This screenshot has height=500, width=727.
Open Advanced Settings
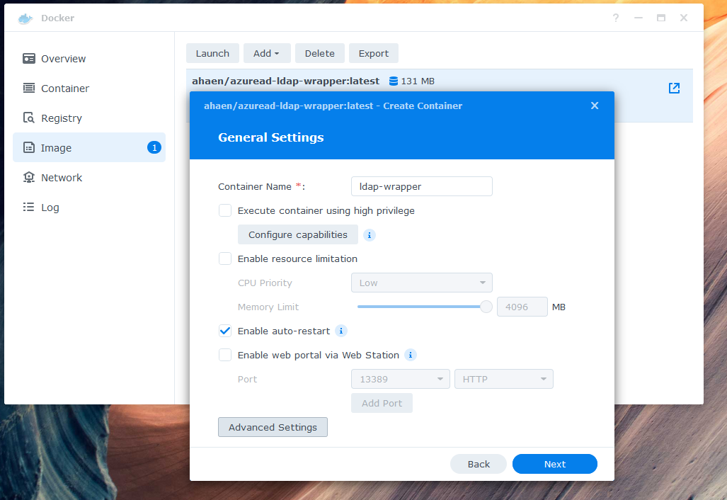tap(273, 427)
